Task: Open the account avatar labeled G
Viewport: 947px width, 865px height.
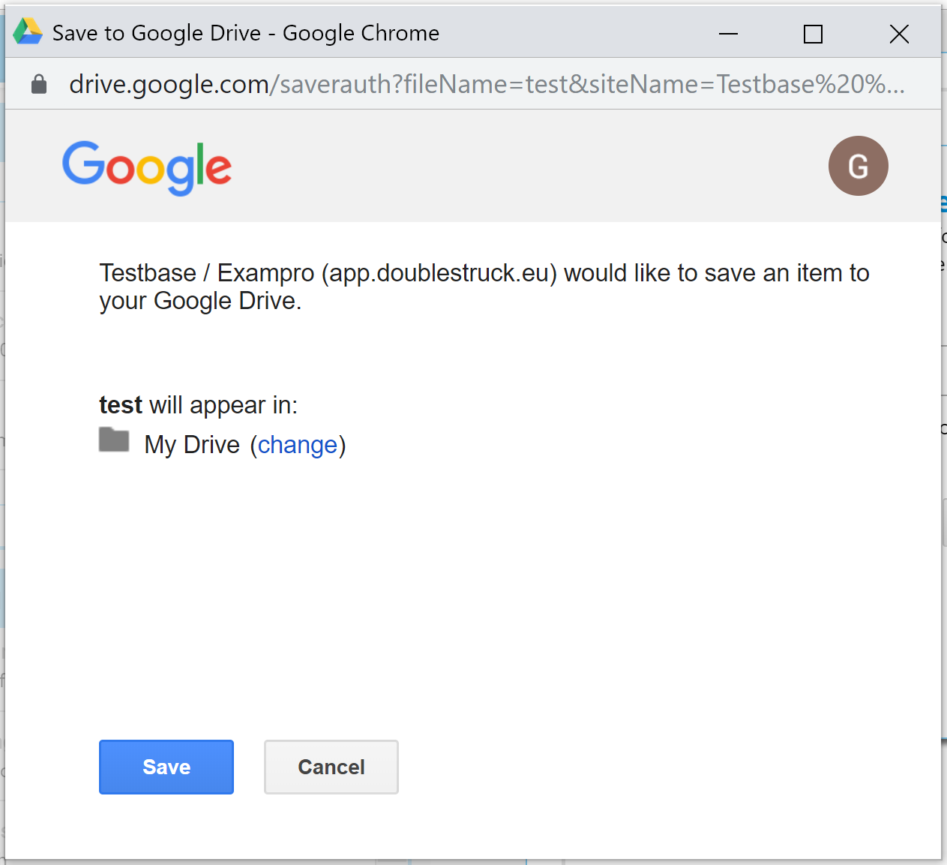Action: (x=858, y=166)
